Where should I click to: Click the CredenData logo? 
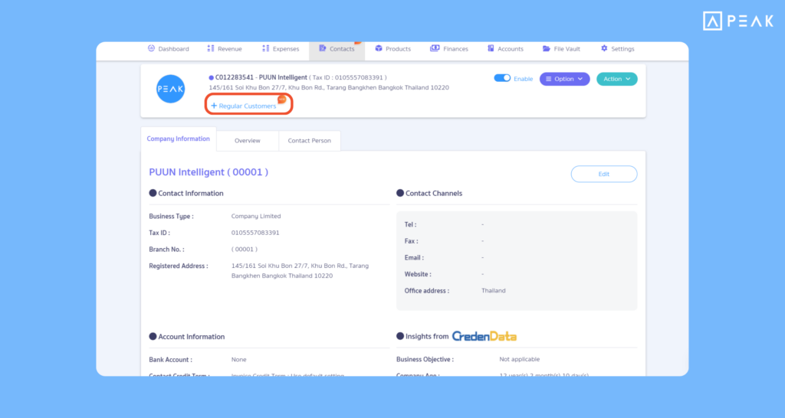[484, 337]
